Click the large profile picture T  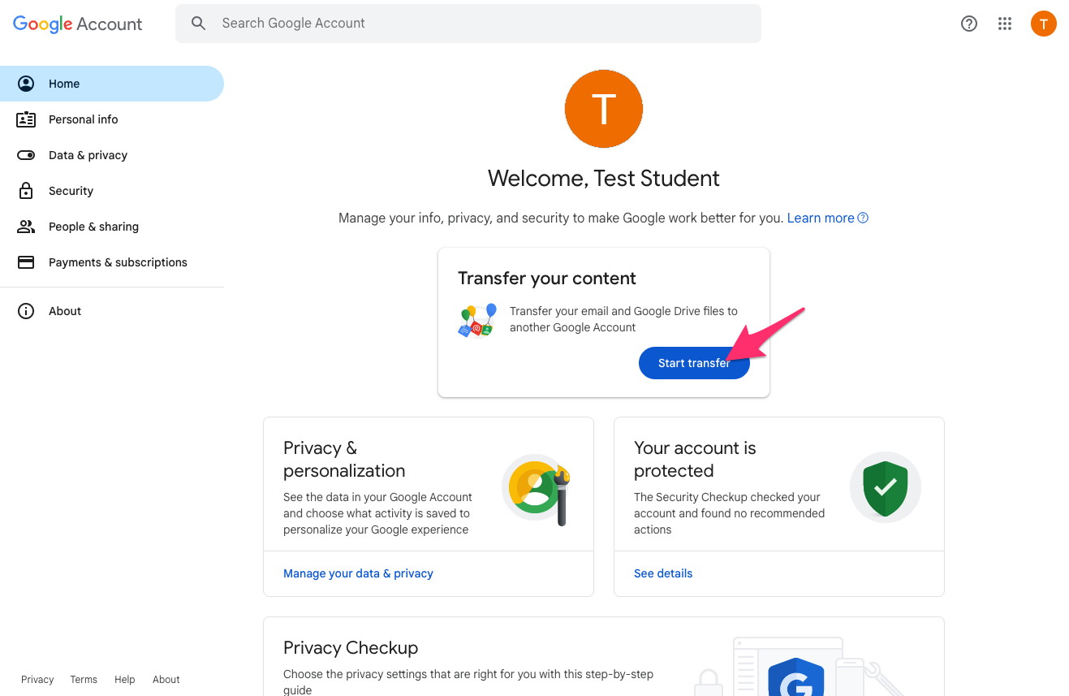[x=604, y=109]
